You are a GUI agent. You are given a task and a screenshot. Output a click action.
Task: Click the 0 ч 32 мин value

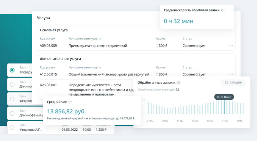pyautogui.click(x=179, y=21)
